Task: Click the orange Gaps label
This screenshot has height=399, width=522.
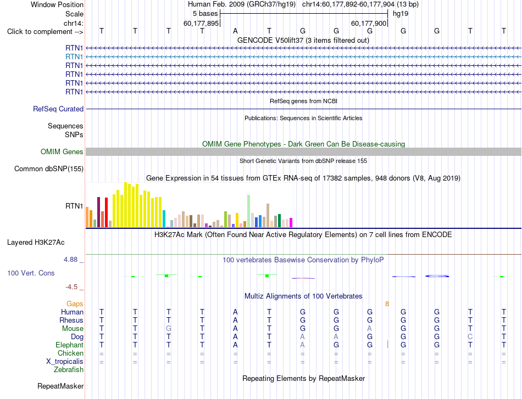Action: click(75, 304)
